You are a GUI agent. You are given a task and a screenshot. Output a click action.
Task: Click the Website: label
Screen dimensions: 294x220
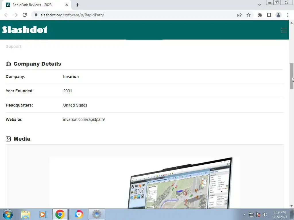14,119
